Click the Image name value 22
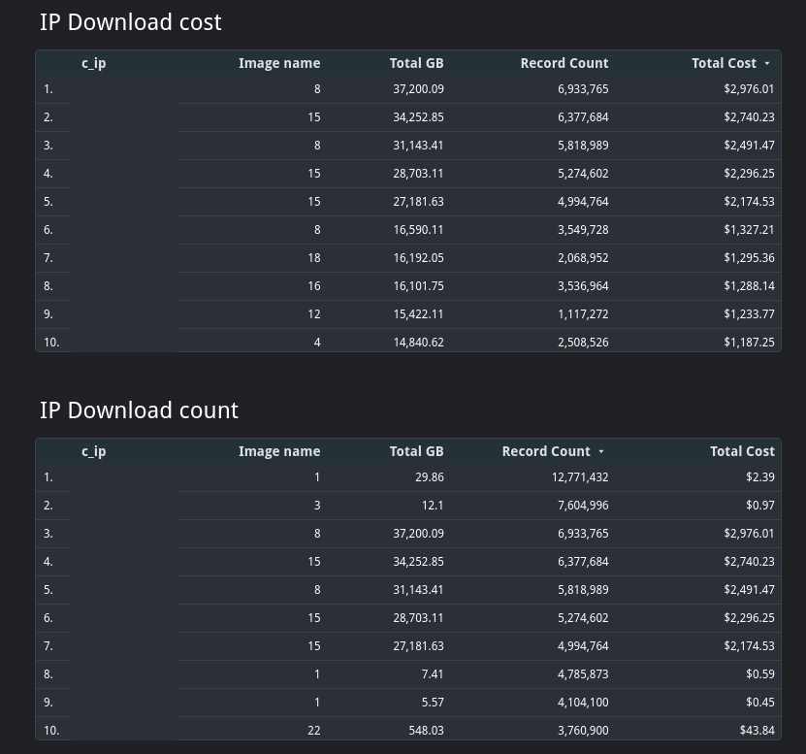 pyautogui.click(x=314, y=731)
